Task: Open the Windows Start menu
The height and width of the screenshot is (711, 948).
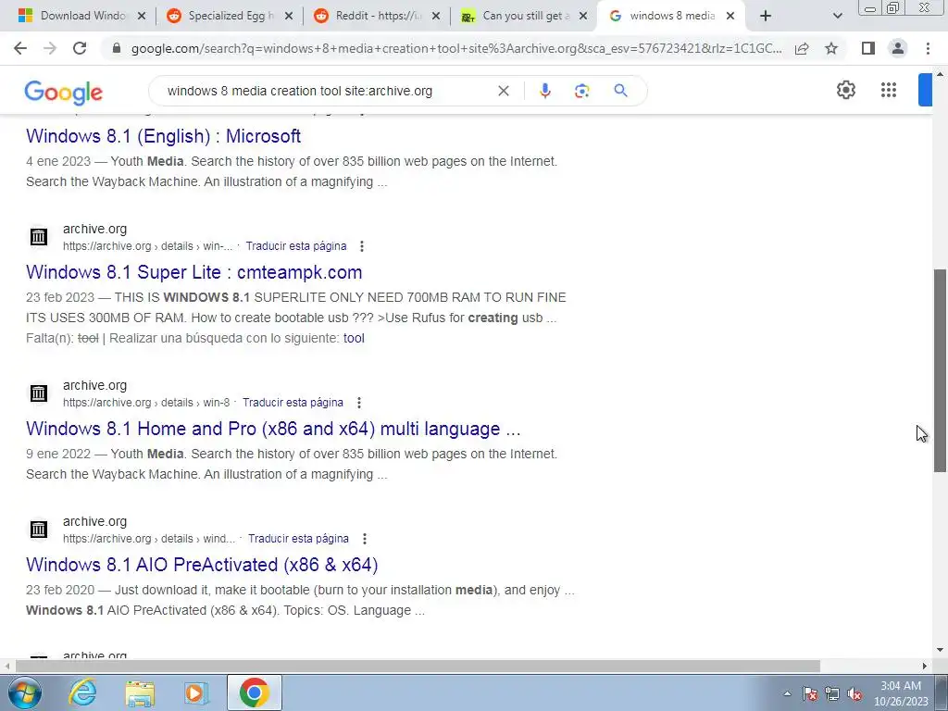Action: point(24,692)
